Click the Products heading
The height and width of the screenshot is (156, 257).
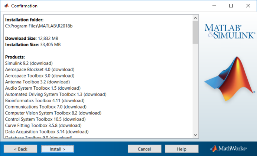tap(15, 57)
